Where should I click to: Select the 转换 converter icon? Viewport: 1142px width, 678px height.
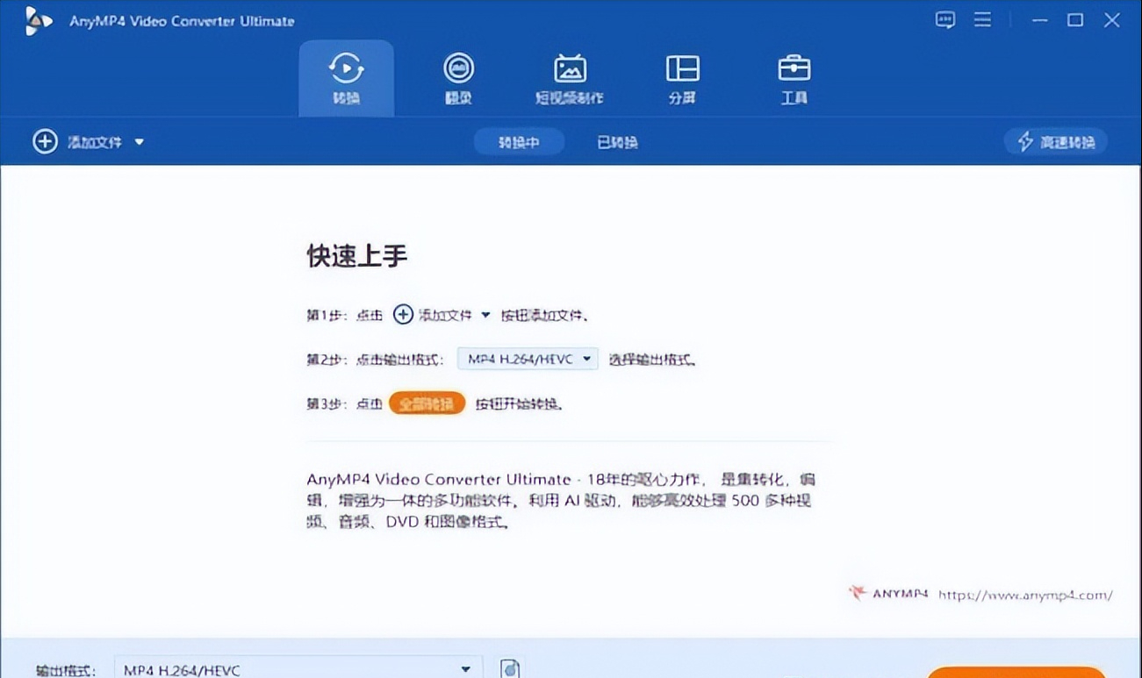(x=347, y=77)
